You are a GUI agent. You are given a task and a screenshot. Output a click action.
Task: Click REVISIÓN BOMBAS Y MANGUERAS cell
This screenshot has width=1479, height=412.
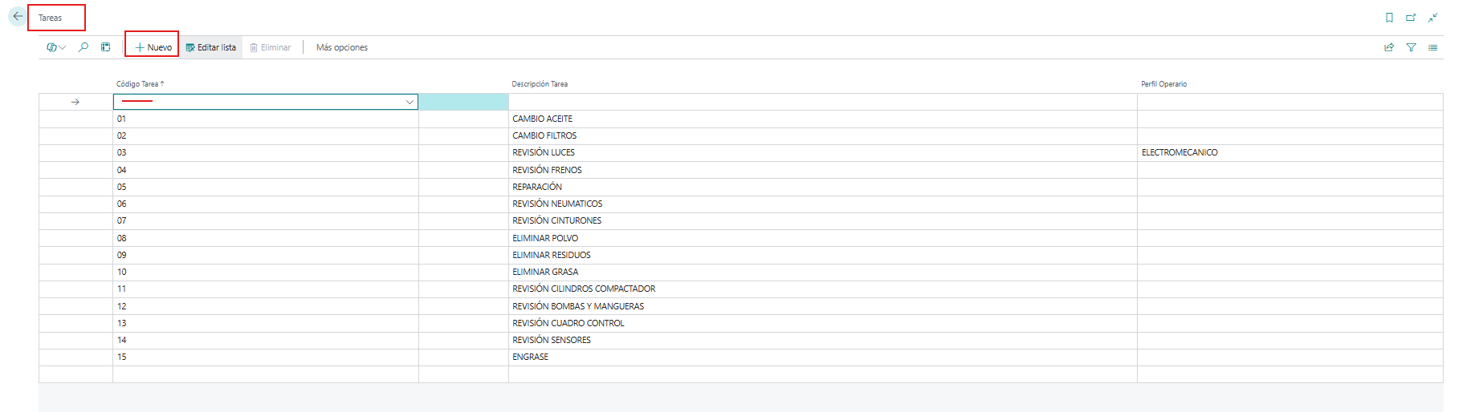823,306
